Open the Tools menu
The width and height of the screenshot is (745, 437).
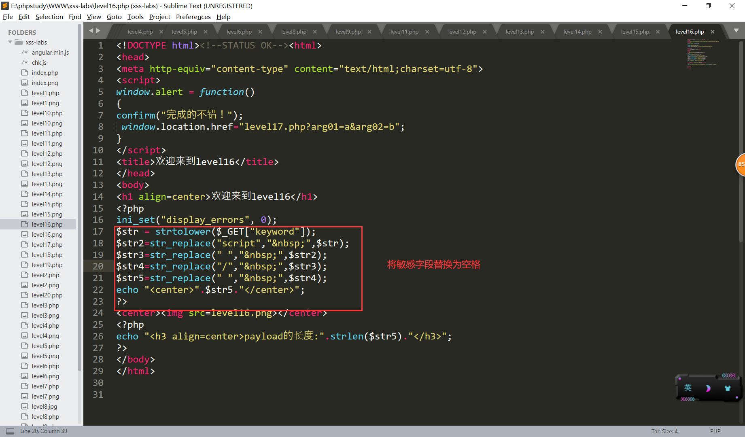tap(135, 17)
